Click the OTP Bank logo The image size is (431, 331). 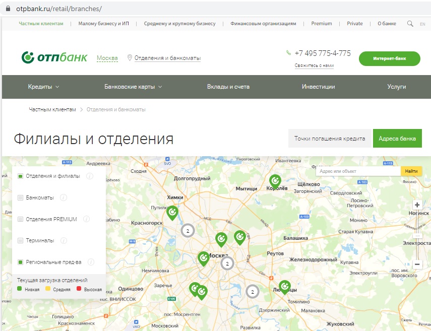coord(54,58)
